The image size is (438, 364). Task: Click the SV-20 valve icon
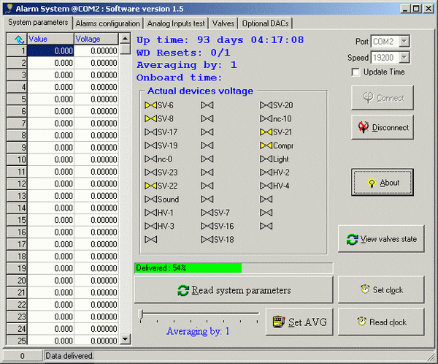266,105
